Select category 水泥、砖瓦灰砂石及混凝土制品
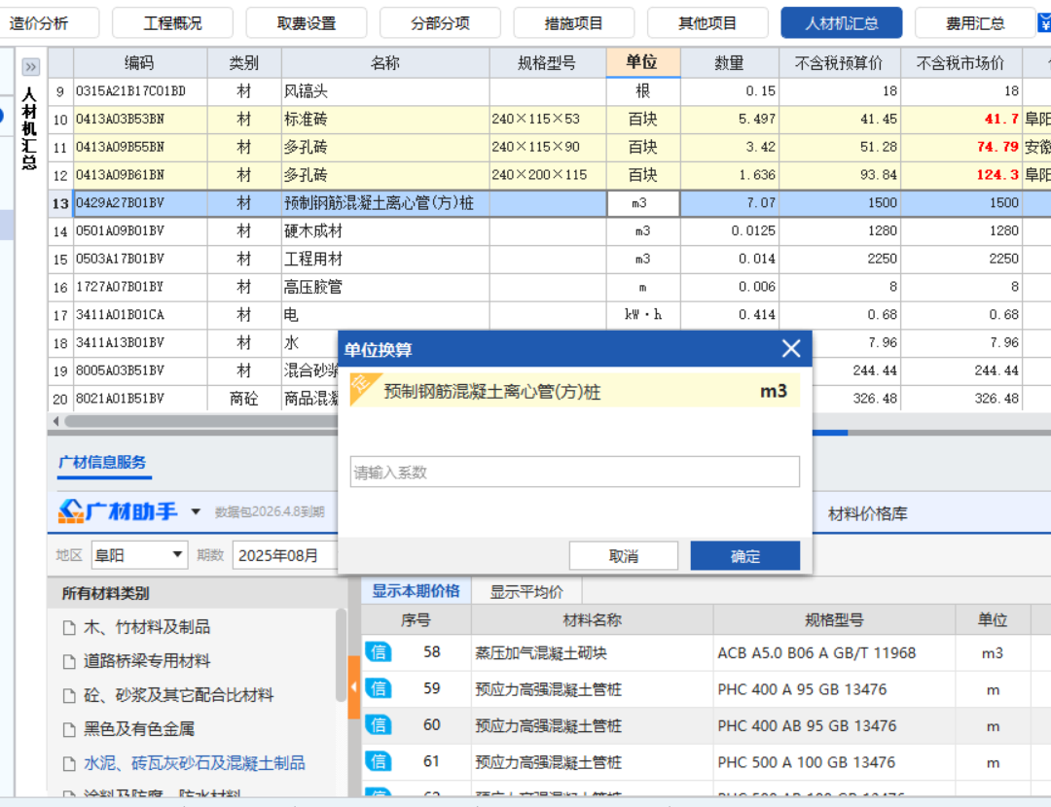 click(x=195, y=763)
